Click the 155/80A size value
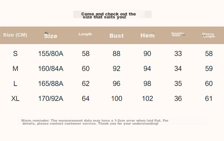 click(51, 54)
